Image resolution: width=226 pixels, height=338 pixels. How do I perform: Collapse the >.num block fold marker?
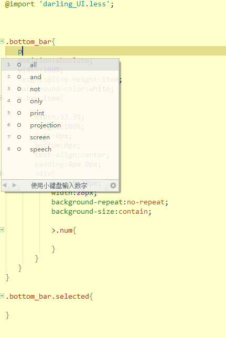point(2,230)
